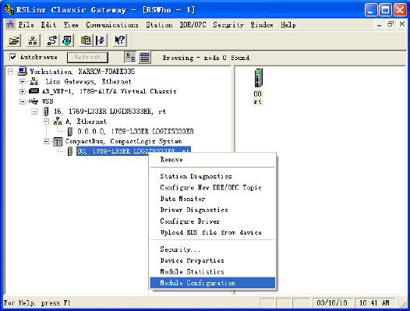Viewport: 410px width, 311px height.
Task: Click the 03/16/16 date in status bar
Action: pos(332,303)
